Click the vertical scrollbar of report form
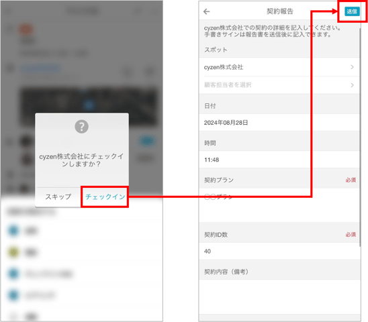This screenshot has height=322, width=368. coord(360,138)
